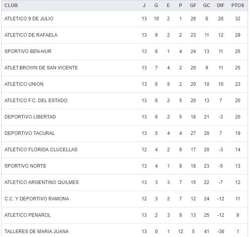Click Atletico Penarol team name
The image size is (250, 237).
pos(28,215)
